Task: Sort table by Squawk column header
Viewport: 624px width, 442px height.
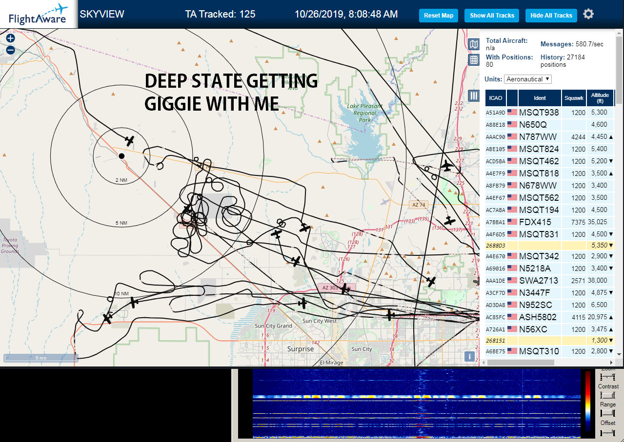Action: pos(574,98)
